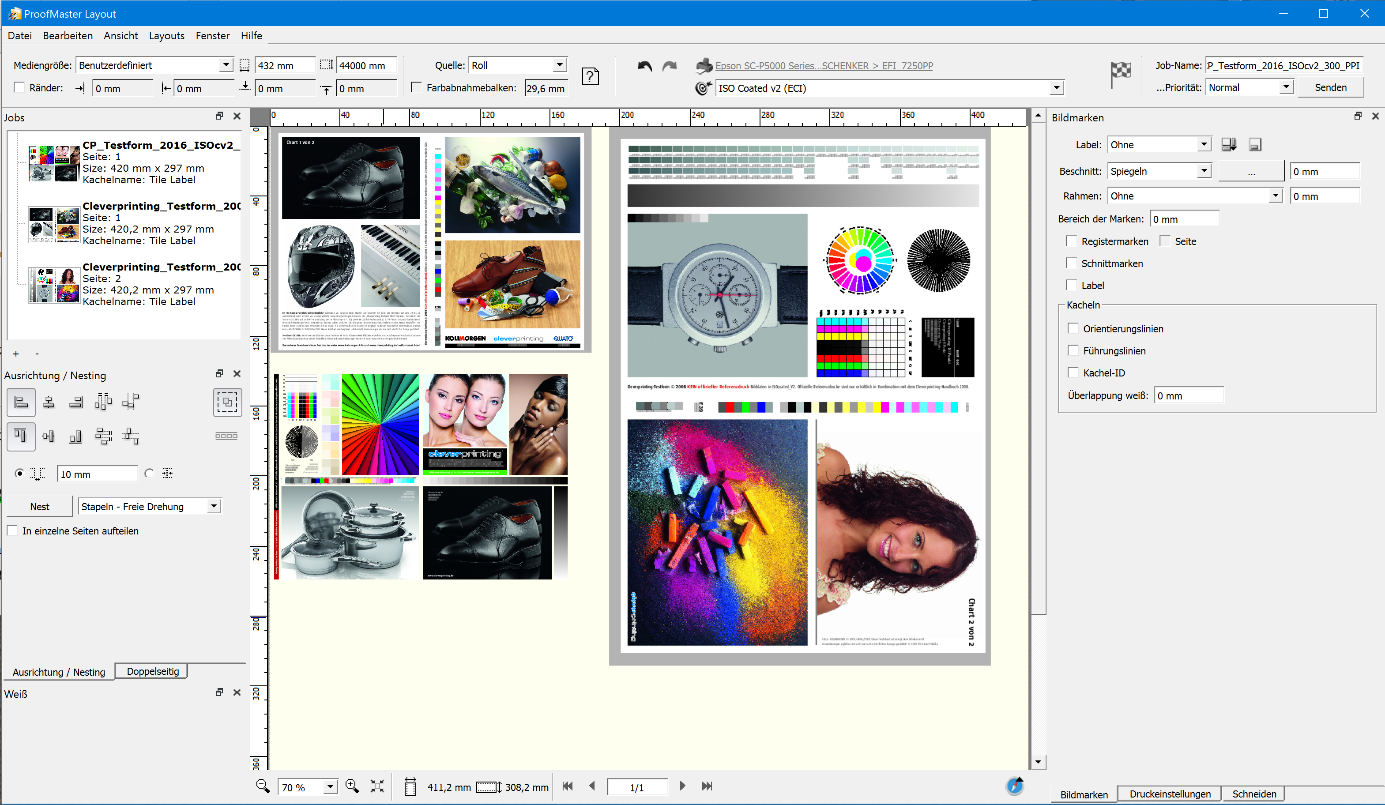The width and height of the screenshot is (1385, 805).
Task: Click the Senden button
Action: click(x=1330, y=87)
